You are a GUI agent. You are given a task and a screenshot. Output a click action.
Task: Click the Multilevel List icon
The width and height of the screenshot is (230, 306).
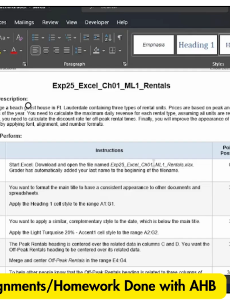point(68,37)
